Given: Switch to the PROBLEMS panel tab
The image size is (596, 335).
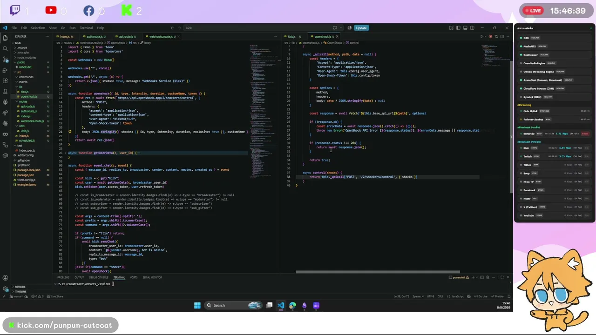Looking at the screenshot, I should click(63, 277).
